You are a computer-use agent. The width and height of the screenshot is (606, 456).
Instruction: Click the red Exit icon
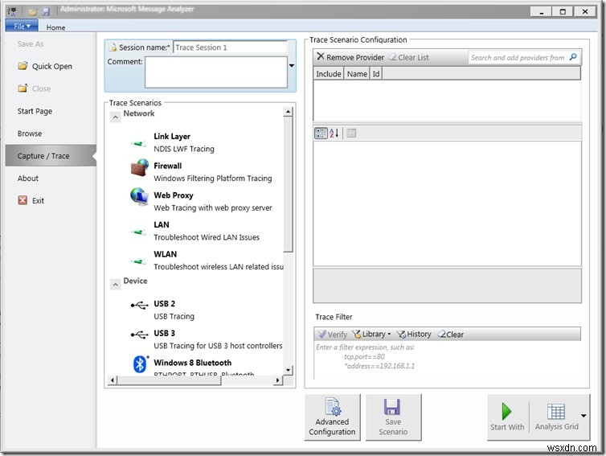[23, 200]
